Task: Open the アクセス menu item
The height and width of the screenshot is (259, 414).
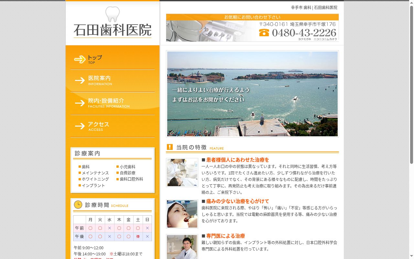Action: click(x=113, y=126)
